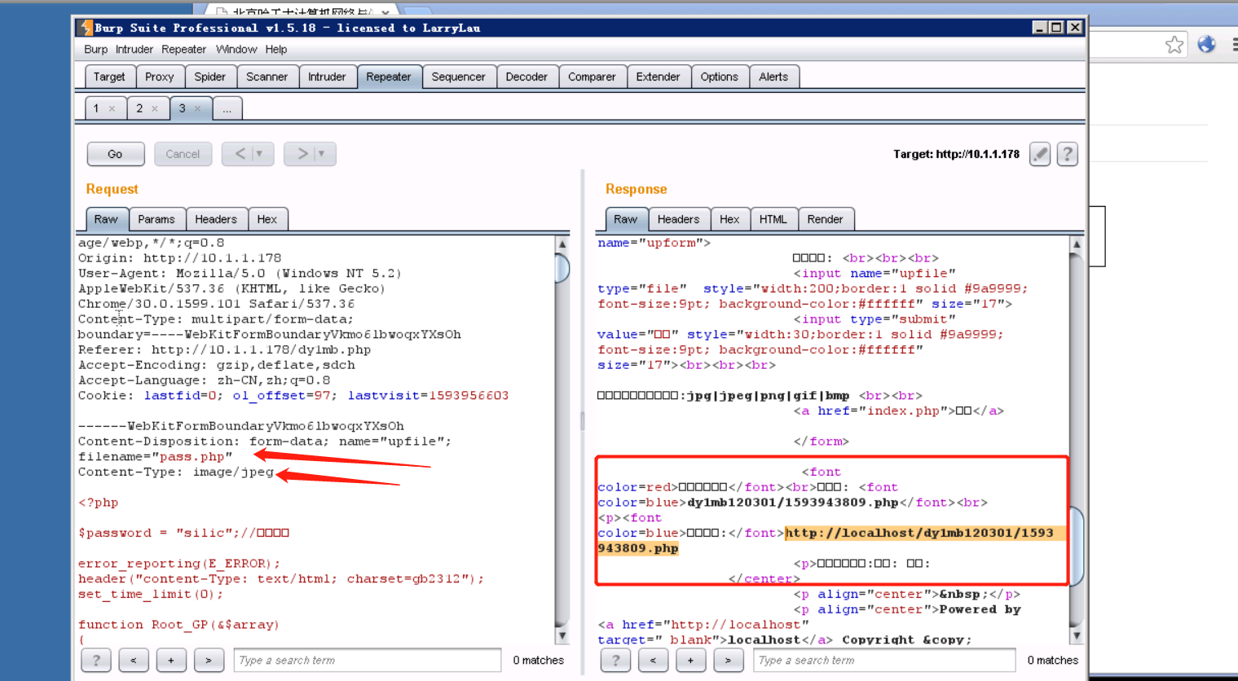Show the request Hex view tab

pyautogui.click(x=267, y=219)
